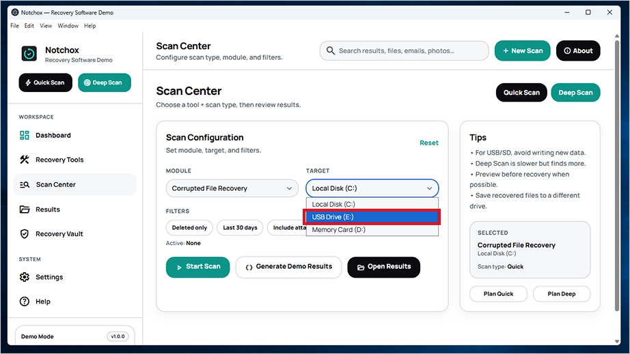Viewport: 630px width, 354px height.
Task: Click the braces icon on Generate Demo Results
Action: [x=249, y=267]
